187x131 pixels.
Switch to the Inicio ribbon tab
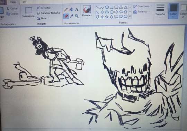point(13,2)
